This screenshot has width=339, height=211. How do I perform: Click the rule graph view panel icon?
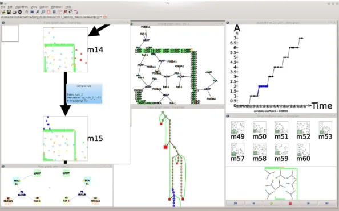click(x=3, y=166)
